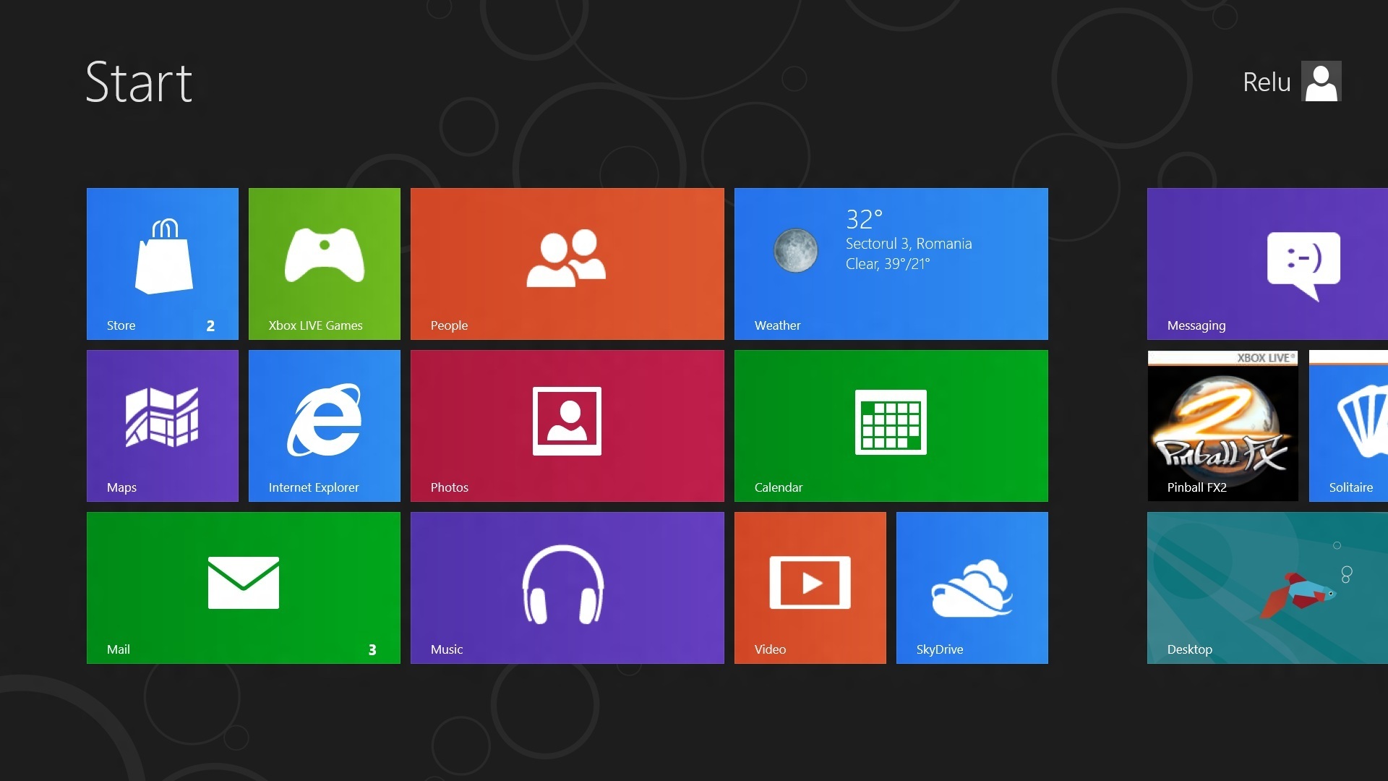Click the Relu user name

coord(1267,82)
